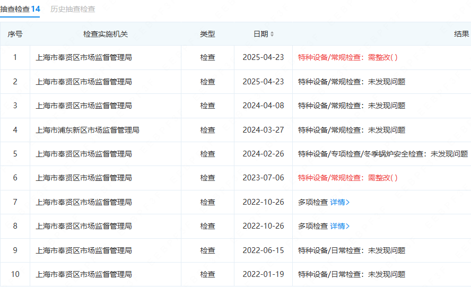Select 日常检查 result in row 10
Image resolution: width=471 pixels, height=287 pixels.
coord(352,274)
